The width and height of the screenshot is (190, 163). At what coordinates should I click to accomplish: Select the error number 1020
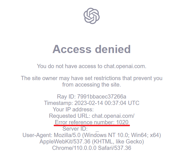pyautogui.click(x=122, y=122)
